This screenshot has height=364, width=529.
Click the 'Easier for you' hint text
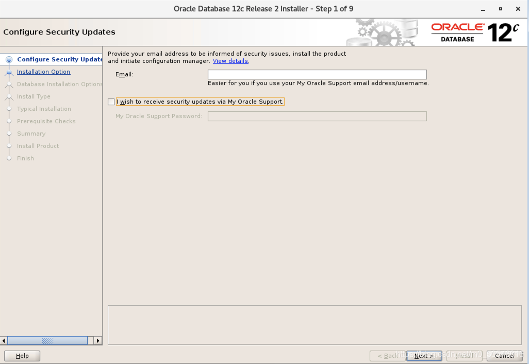pyautogui.click(x=318, y=84)
